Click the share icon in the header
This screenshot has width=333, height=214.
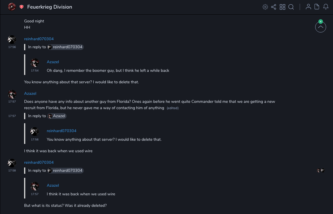[274, 7]
